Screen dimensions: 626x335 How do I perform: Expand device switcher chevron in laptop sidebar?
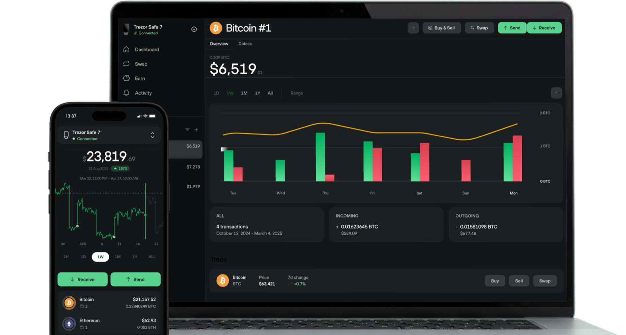point(194,29)
